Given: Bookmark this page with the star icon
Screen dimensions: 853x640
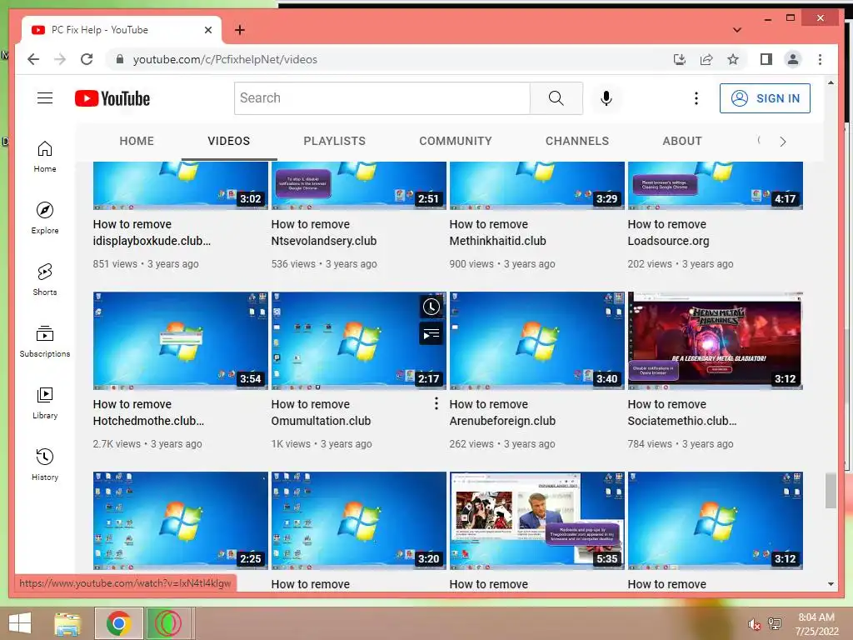Looking at the screenshot, I should pos(733,59).
